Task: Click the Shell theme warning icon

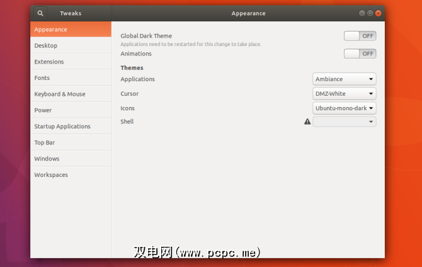Action: point(307,122)
